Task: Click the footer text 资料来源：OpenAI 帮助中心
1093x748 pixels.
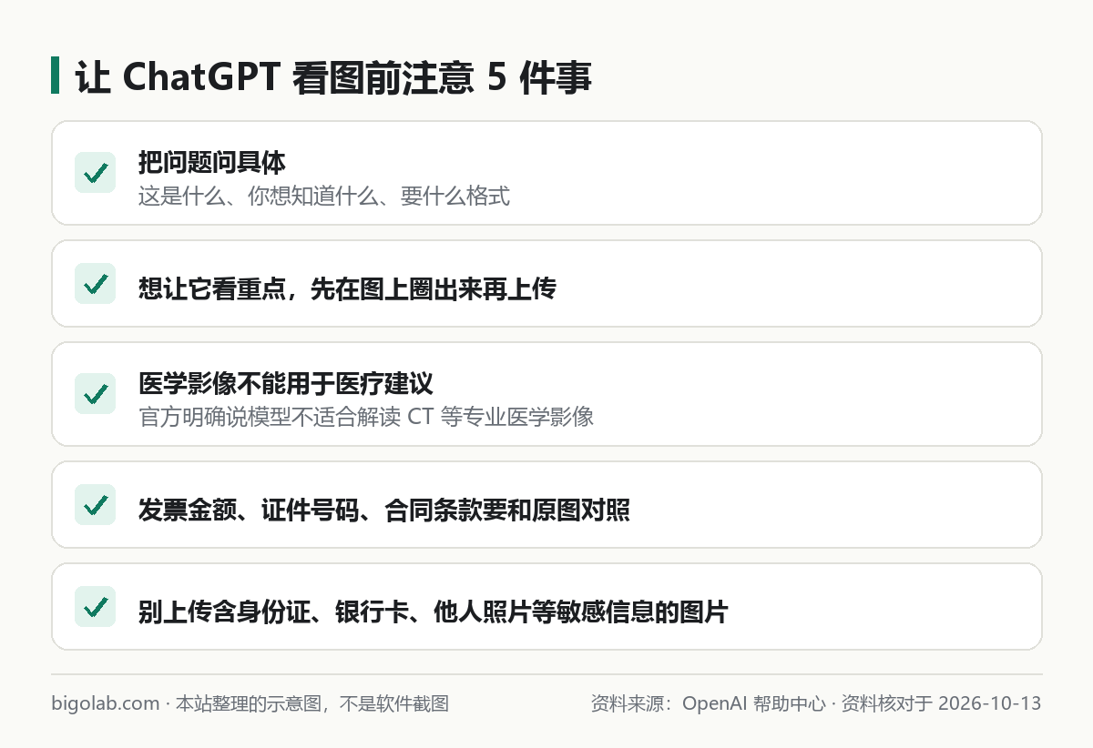Action: tap(708, 703)
